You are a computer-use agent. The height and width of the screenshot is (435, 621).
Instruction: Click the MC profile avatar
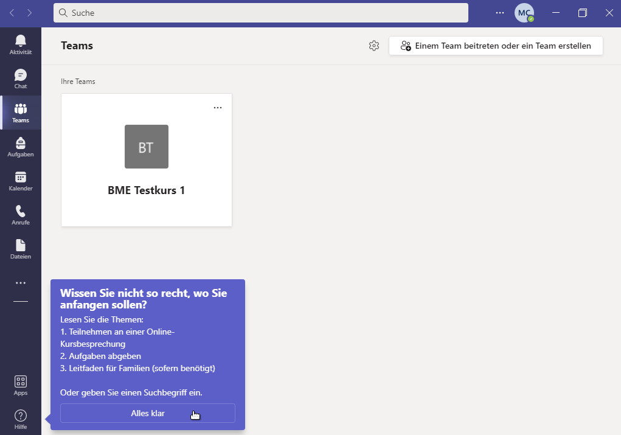524,13
